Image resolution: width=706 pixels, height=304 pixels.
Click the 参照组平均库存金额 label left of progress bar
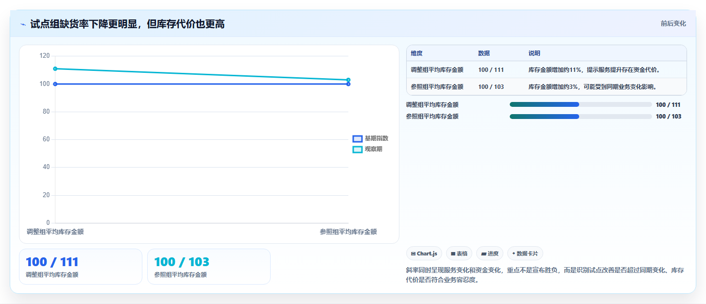[432, 117]
